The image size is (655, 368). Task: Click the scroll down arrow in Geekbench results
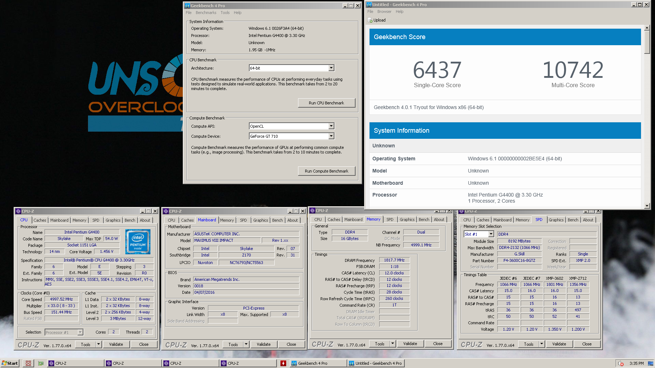647,206
